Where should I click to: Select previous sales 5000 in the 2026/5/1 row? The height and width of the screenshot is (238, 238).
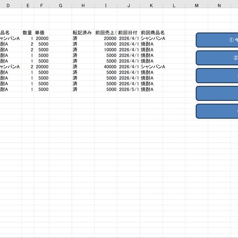(x=106, y=89)
